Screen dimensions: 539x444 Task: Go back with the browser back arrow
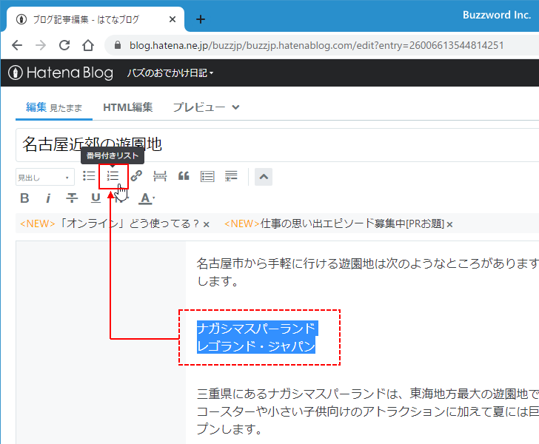17,45
